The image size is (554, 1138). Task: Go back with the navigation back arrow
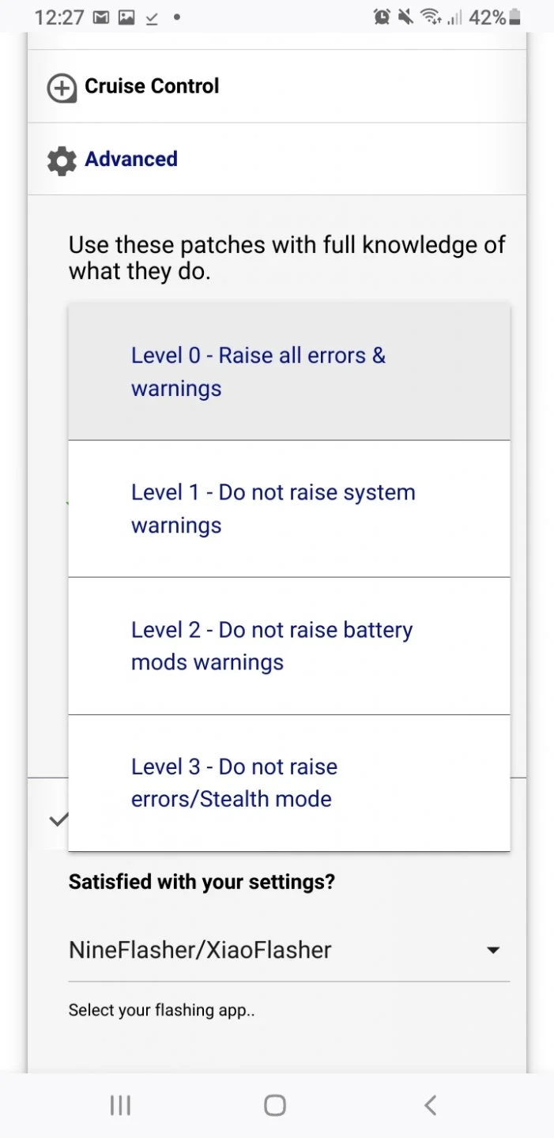click(431, 1106)
